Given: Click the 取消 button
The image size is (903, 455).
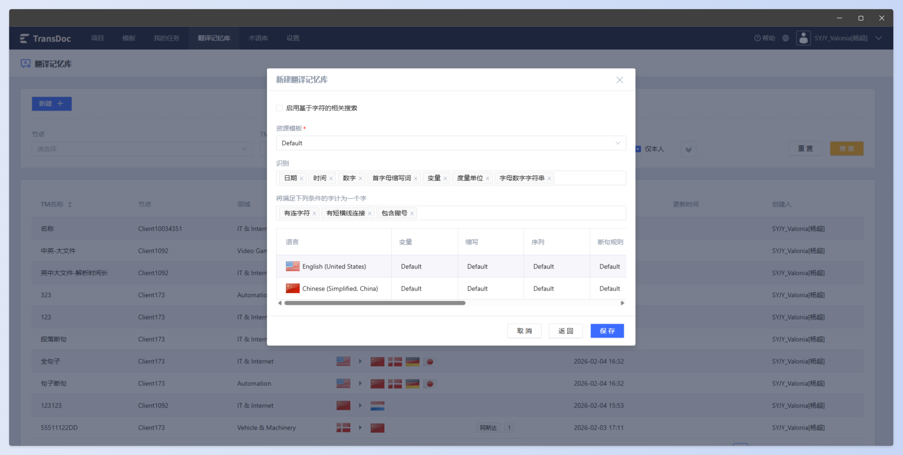Looking at the screenshot, I should coord(524,331).
